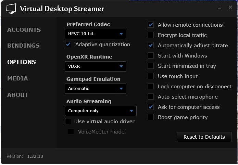Expand the Preferred Codec HEVC 10-bit dropdown
This screenshot has width=238, height=165.
[96, 34]
